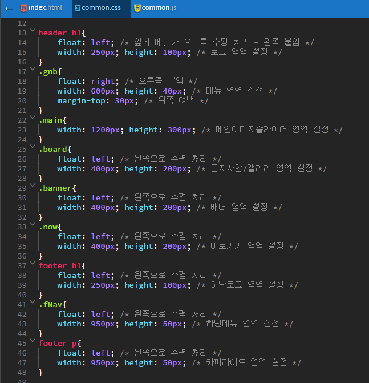Collapse the .now rule fold arrow

(x=33, y=224)
